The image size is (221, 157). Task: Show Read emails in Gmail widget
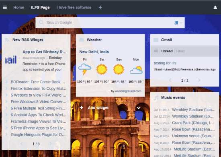[x=180, y=51]
